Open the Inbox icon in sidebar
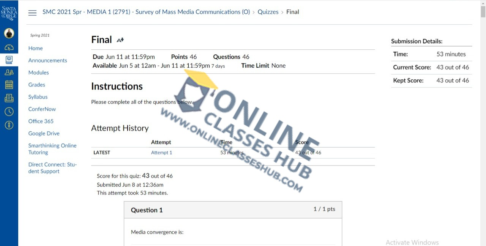The height and width of the screenshot is (246, 486). (x=9, y=98)
